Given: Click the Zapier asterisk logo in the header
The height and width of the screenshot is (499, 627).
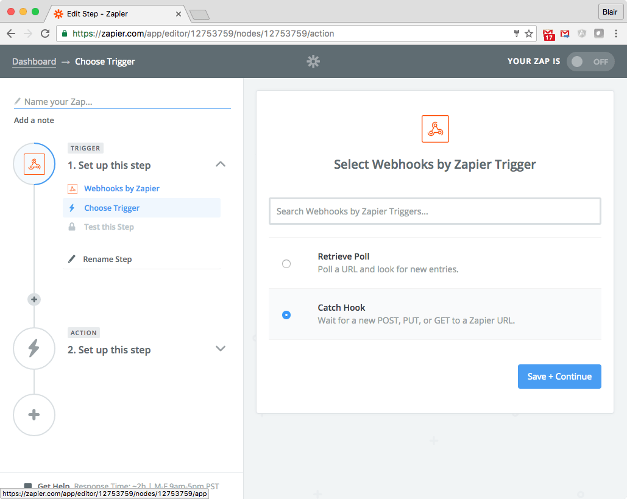Looking at the screenshot, I should [313, 61].
